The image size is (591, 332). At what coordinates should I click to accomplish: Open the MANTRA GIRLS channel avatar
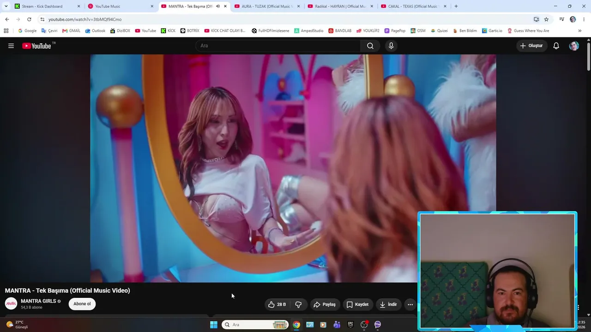coord(11,303)
